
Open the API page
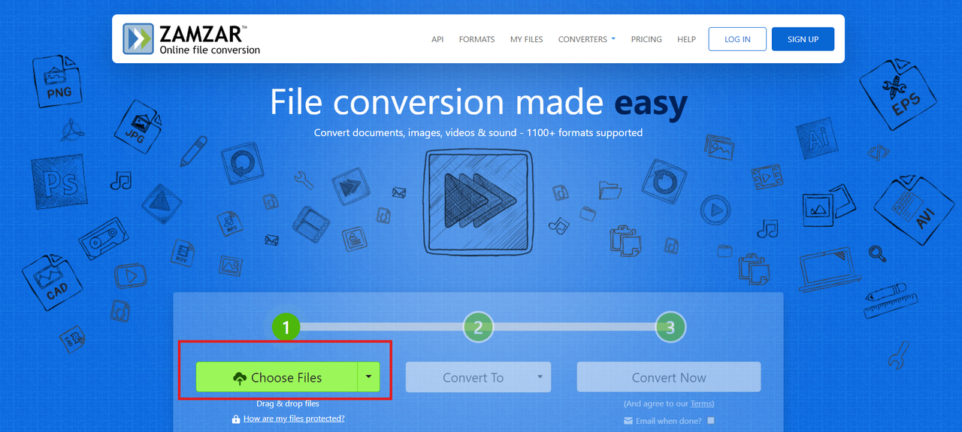point(437,39)
